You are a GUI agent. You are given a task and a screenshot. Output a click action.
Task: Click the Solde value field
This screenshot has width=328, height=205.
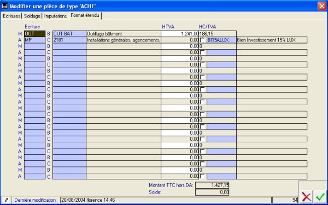[212, 192]
